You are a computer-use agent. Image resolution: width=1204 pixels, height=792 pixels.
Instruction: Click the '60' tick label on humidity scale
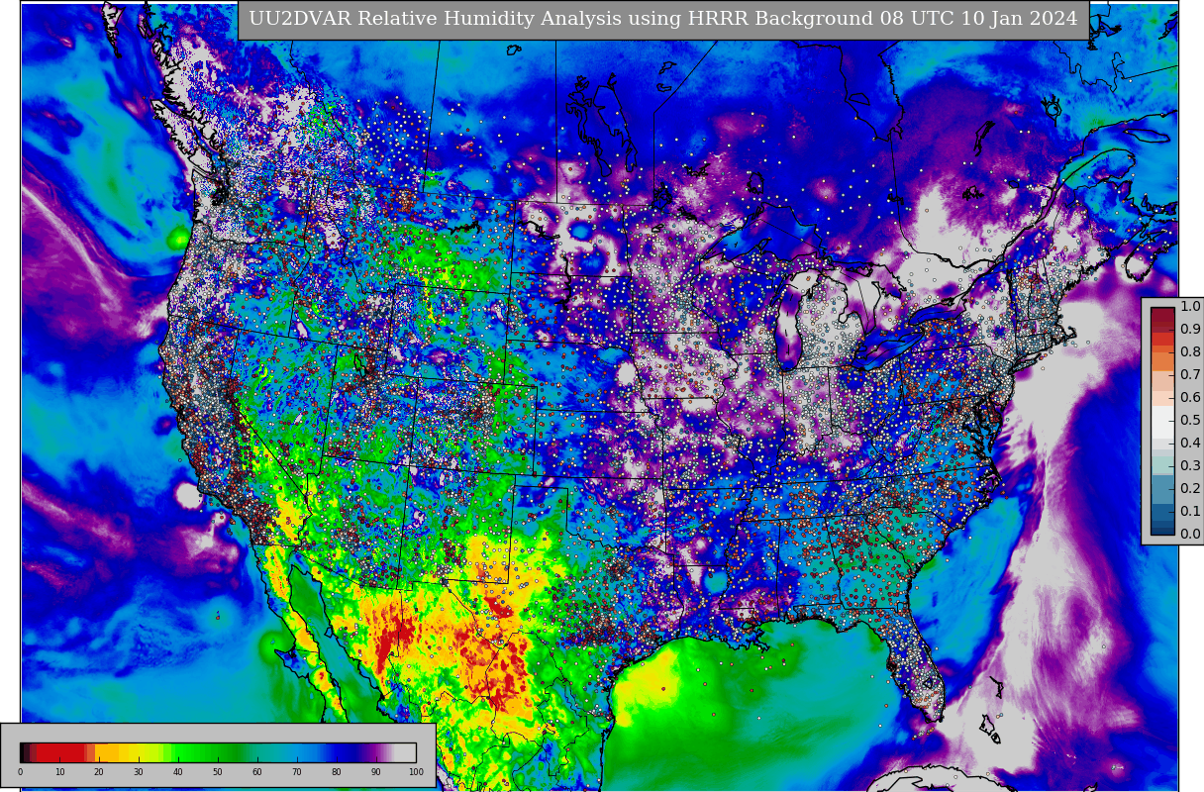click(257, 771)
